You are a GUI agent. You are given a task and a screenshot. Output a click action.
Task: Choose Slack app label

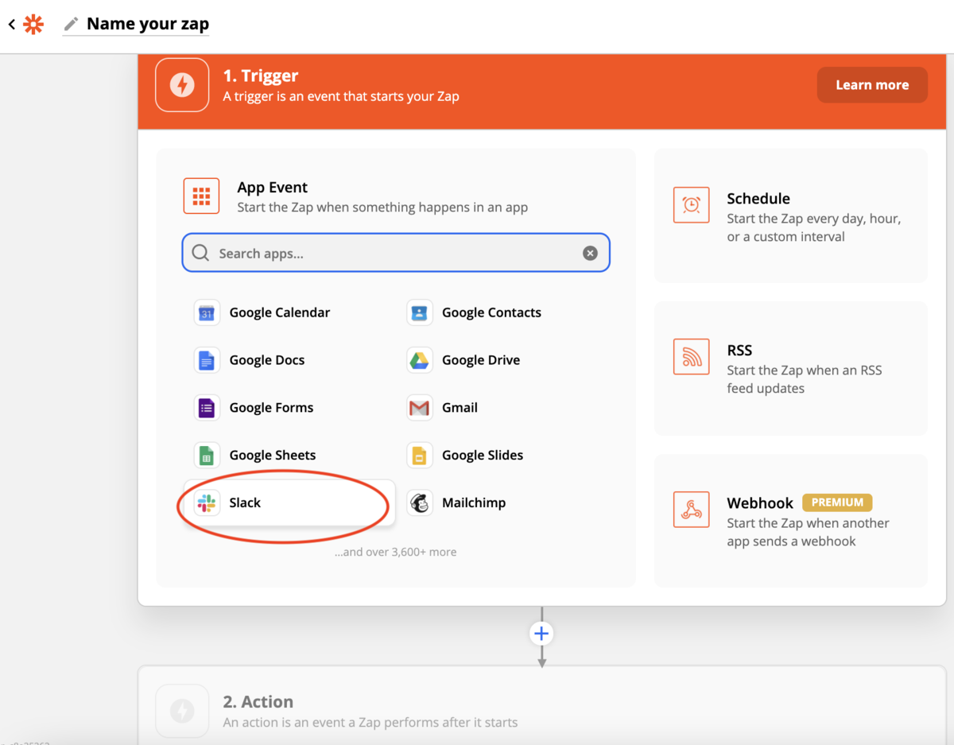coord(245,502)
